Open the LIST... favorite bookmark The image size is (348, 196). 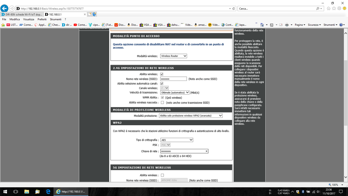(12, 25)
